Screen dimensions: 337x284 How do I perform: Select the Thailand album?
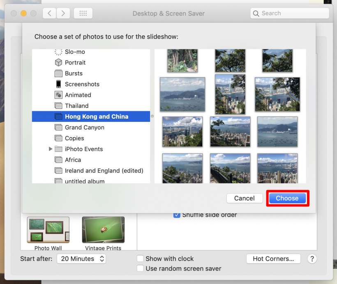click(91, 105)
